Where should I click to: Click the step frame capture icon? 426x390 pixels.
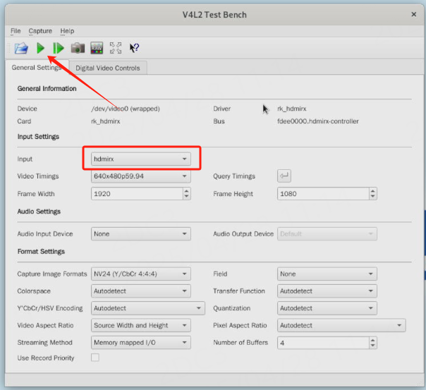59,48
